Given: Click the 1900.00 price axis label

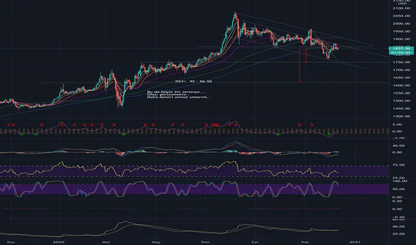Looking at the screenshot, I should (401, 39).
